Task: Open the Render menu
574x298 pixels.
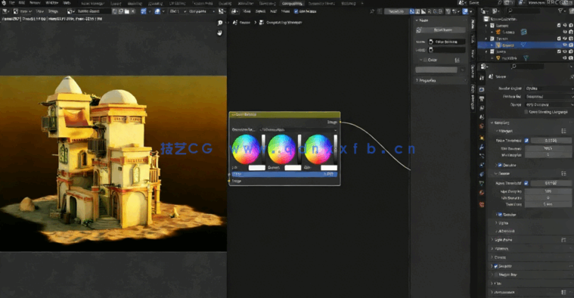Action: coord(35,3)
